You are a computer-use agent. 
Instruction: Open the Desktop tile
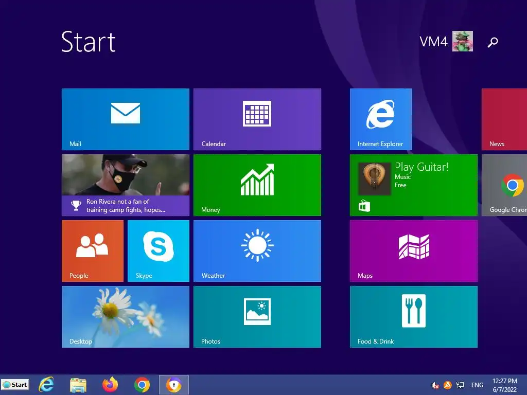click(x=126, y=317)
